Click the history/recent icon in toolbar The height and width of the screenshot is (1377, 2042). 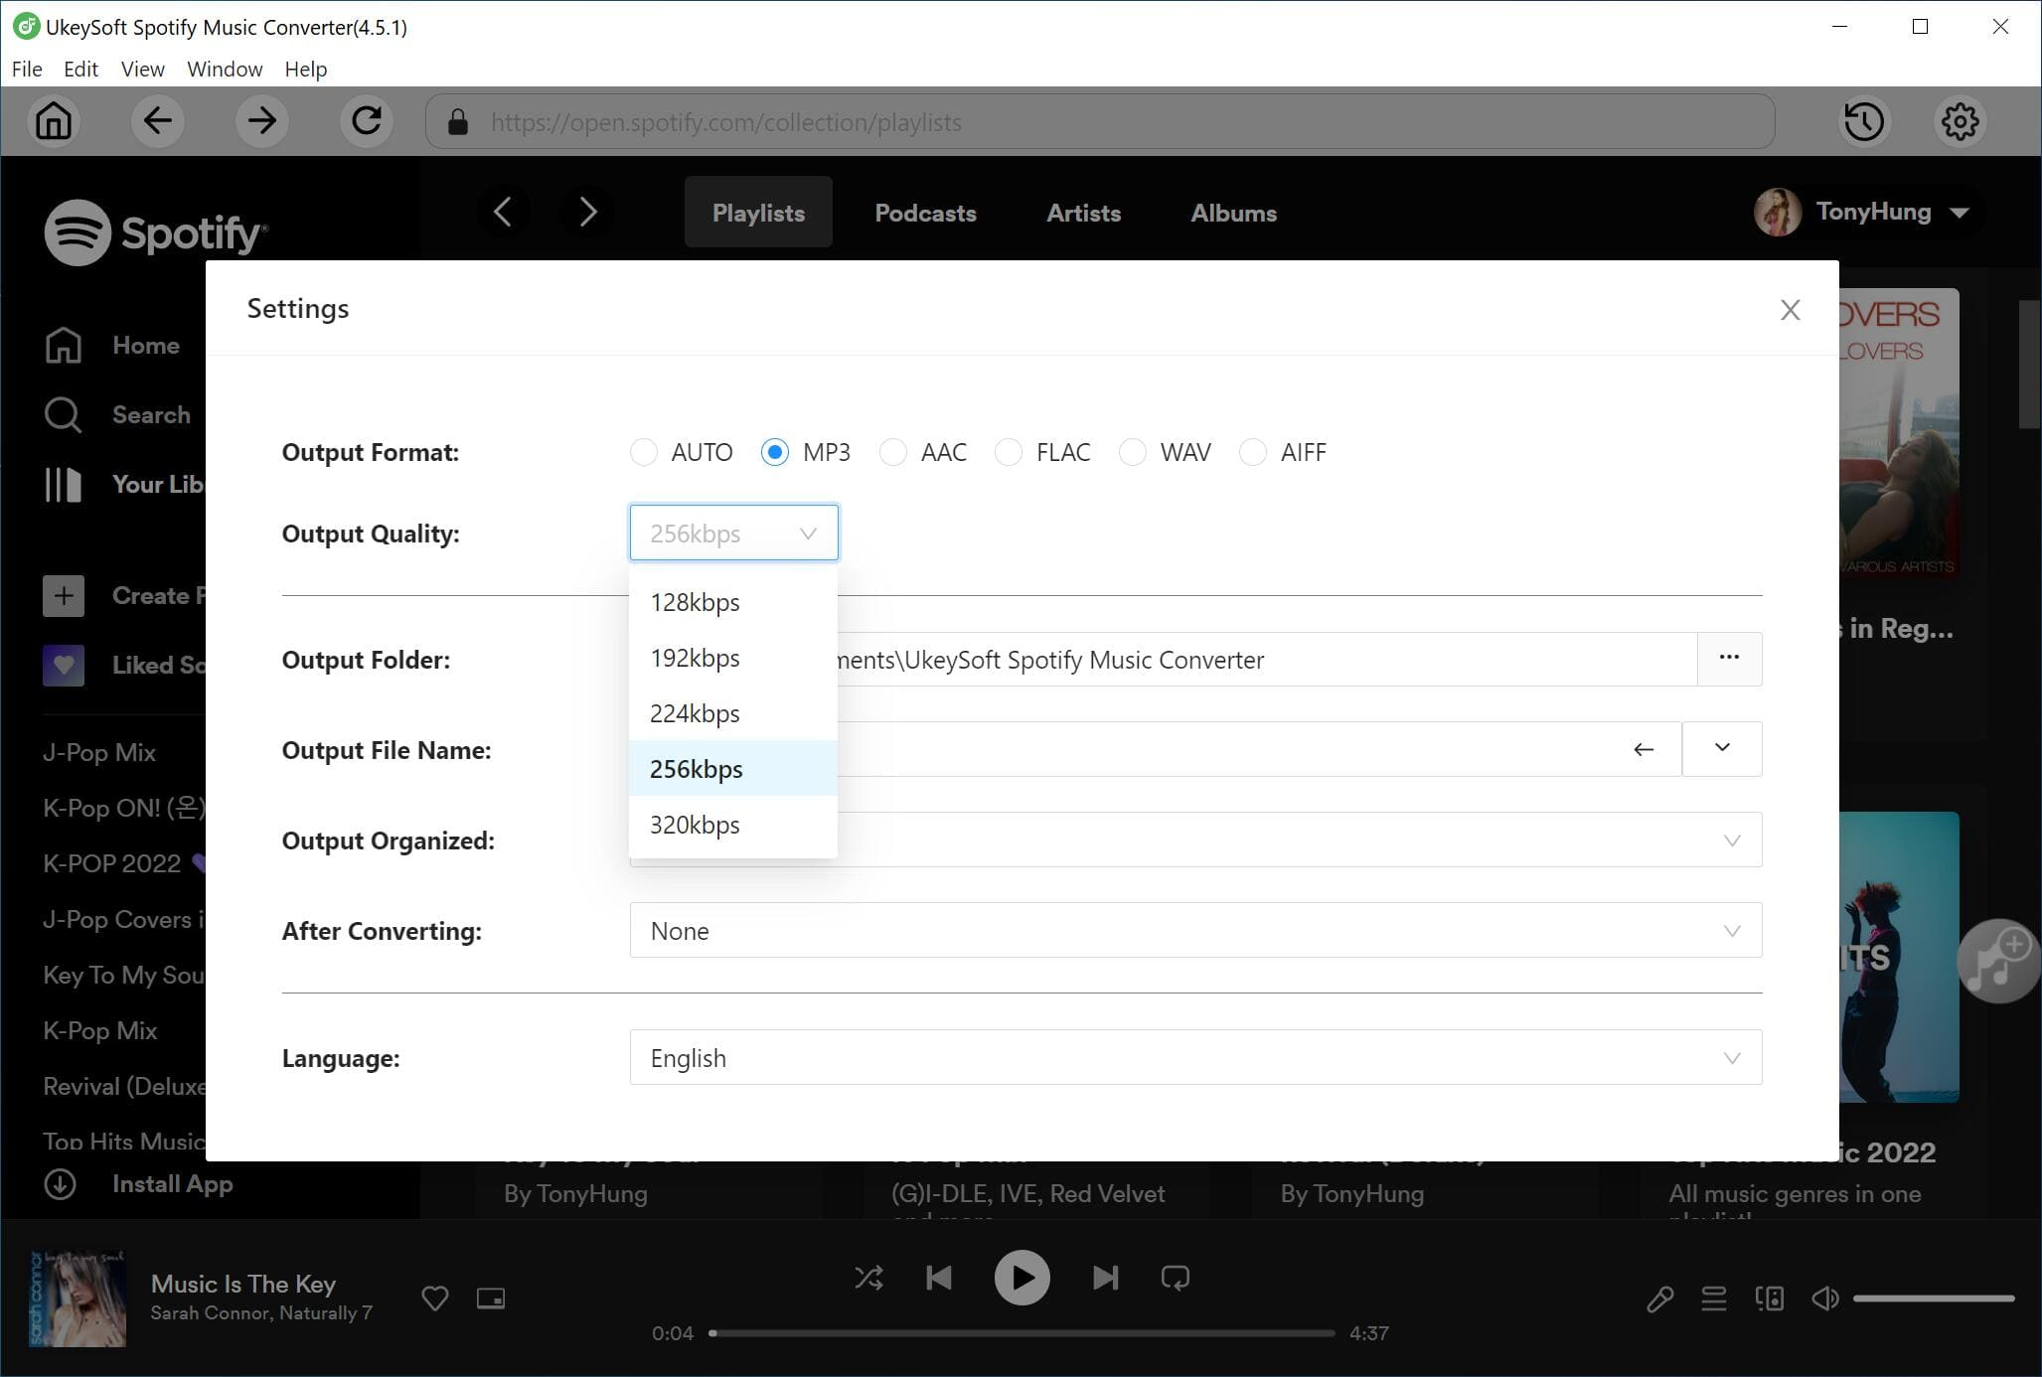[x=1864, y=121]
